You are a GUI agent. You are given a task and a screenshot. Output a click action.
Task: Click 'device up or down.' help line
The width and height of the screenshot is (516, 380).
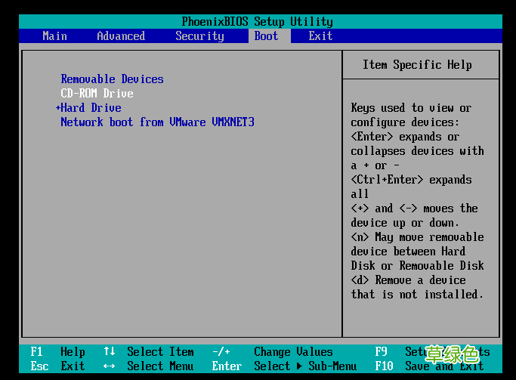coord(405,223)
